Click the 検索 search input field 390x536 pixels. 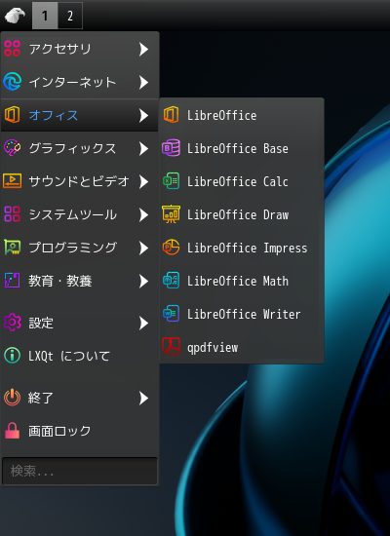click(80, 471)
